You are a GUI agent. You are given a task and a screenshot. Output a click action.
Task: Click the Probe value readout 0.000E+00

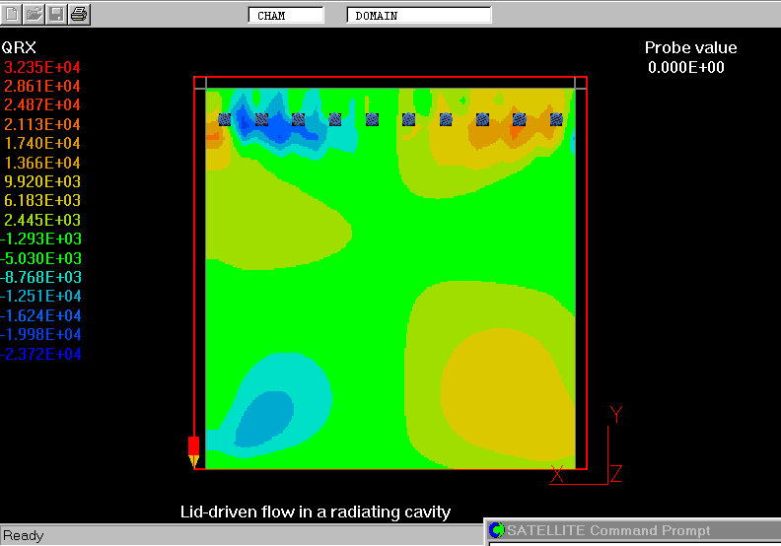tap(686, 67)
